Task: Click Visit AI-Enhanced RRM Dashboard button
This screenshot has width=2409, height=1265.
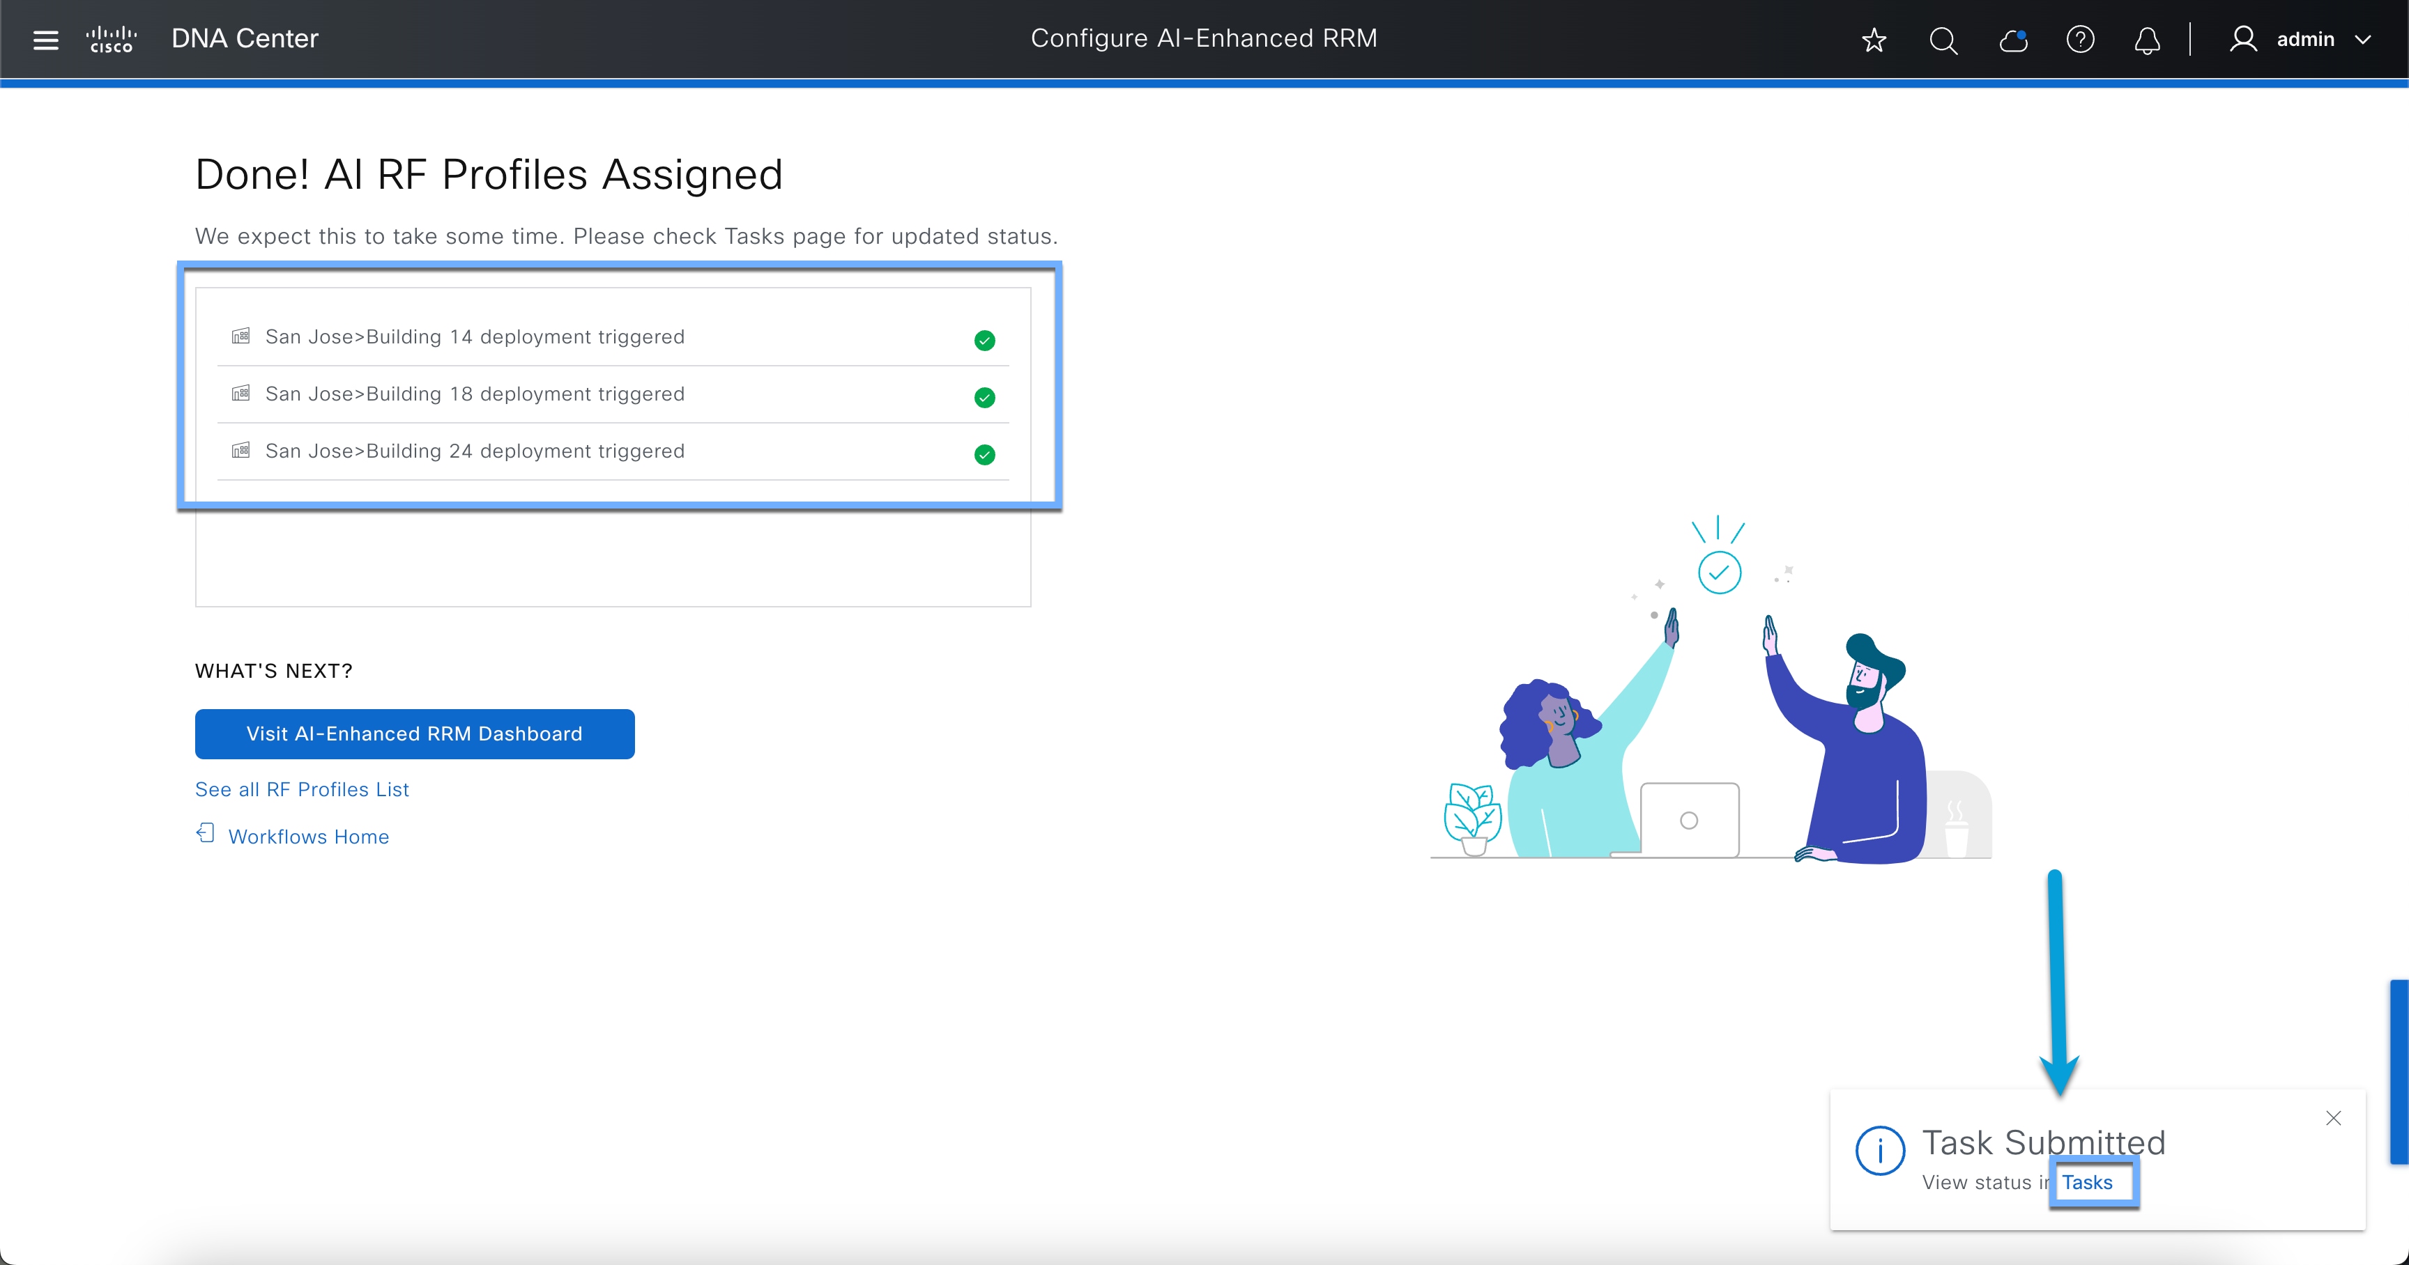Action: pyautogui.click(x=414, y=734)
